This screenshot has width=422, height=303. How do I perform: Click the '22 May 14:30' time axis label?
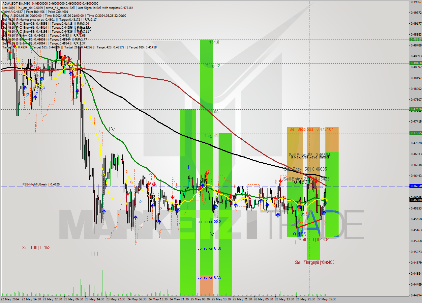click(x=32, y=299)
